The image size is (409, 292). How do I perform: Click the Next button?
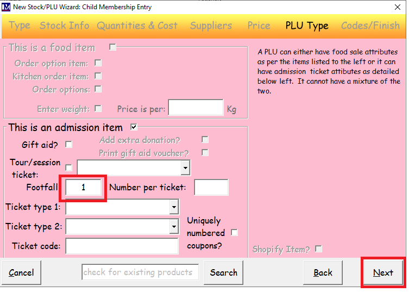(383, 272)
